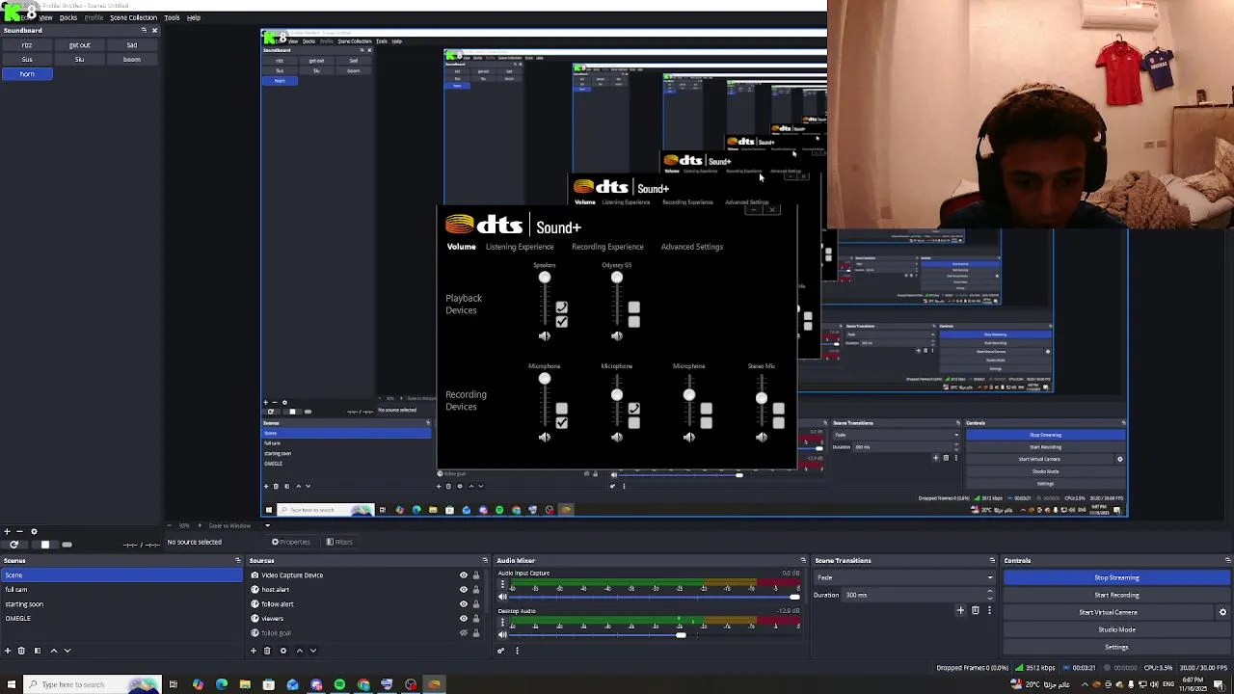Play the 'boom' soundboard sound
This screenshot has width=1234, height=694.
(x=131, y=60)
